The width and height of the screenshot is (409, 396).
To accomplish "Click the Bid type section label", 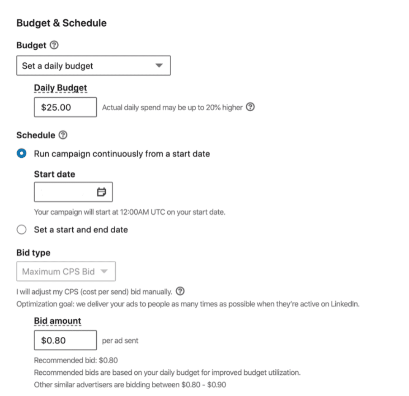I will (x=33, y=253).
